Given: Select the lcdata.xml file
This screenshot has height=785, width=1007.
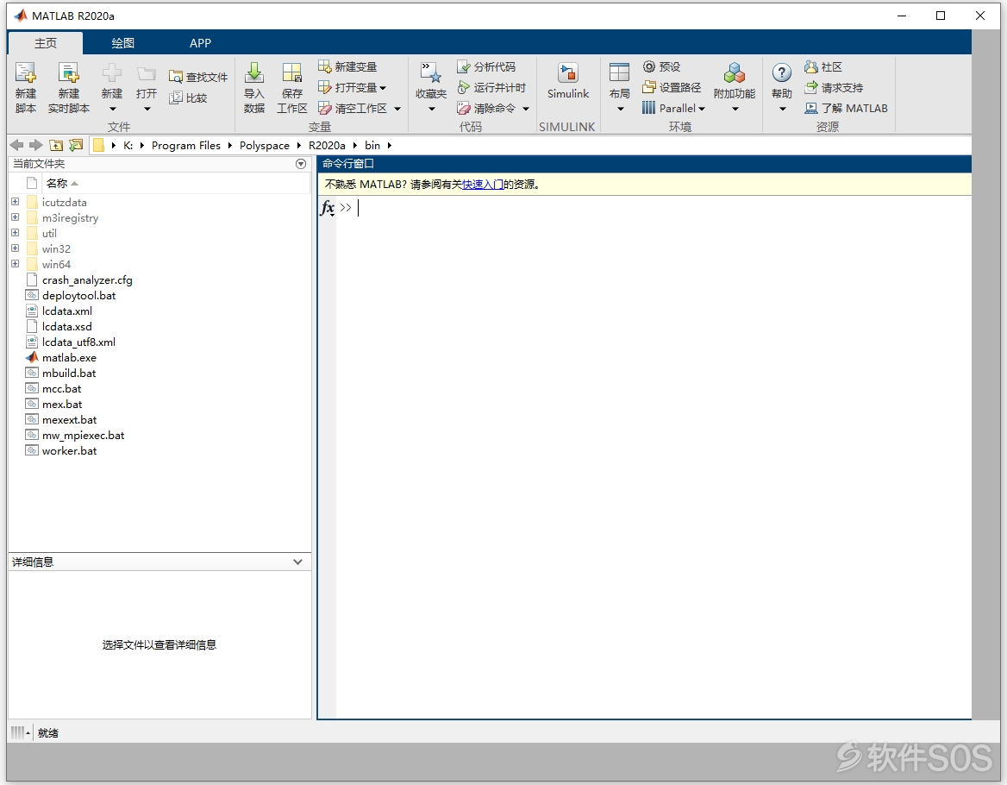Looking at the screenshot, I should [66, 311].
